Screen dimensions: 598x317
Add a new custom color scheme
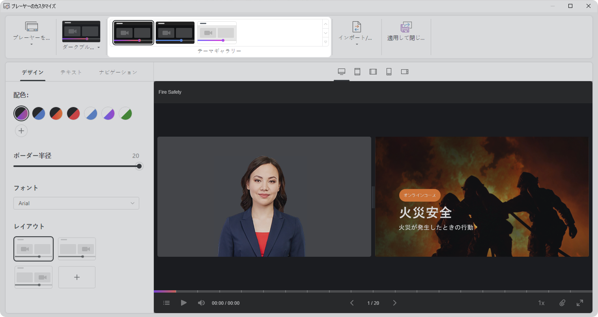click(21, 131)
